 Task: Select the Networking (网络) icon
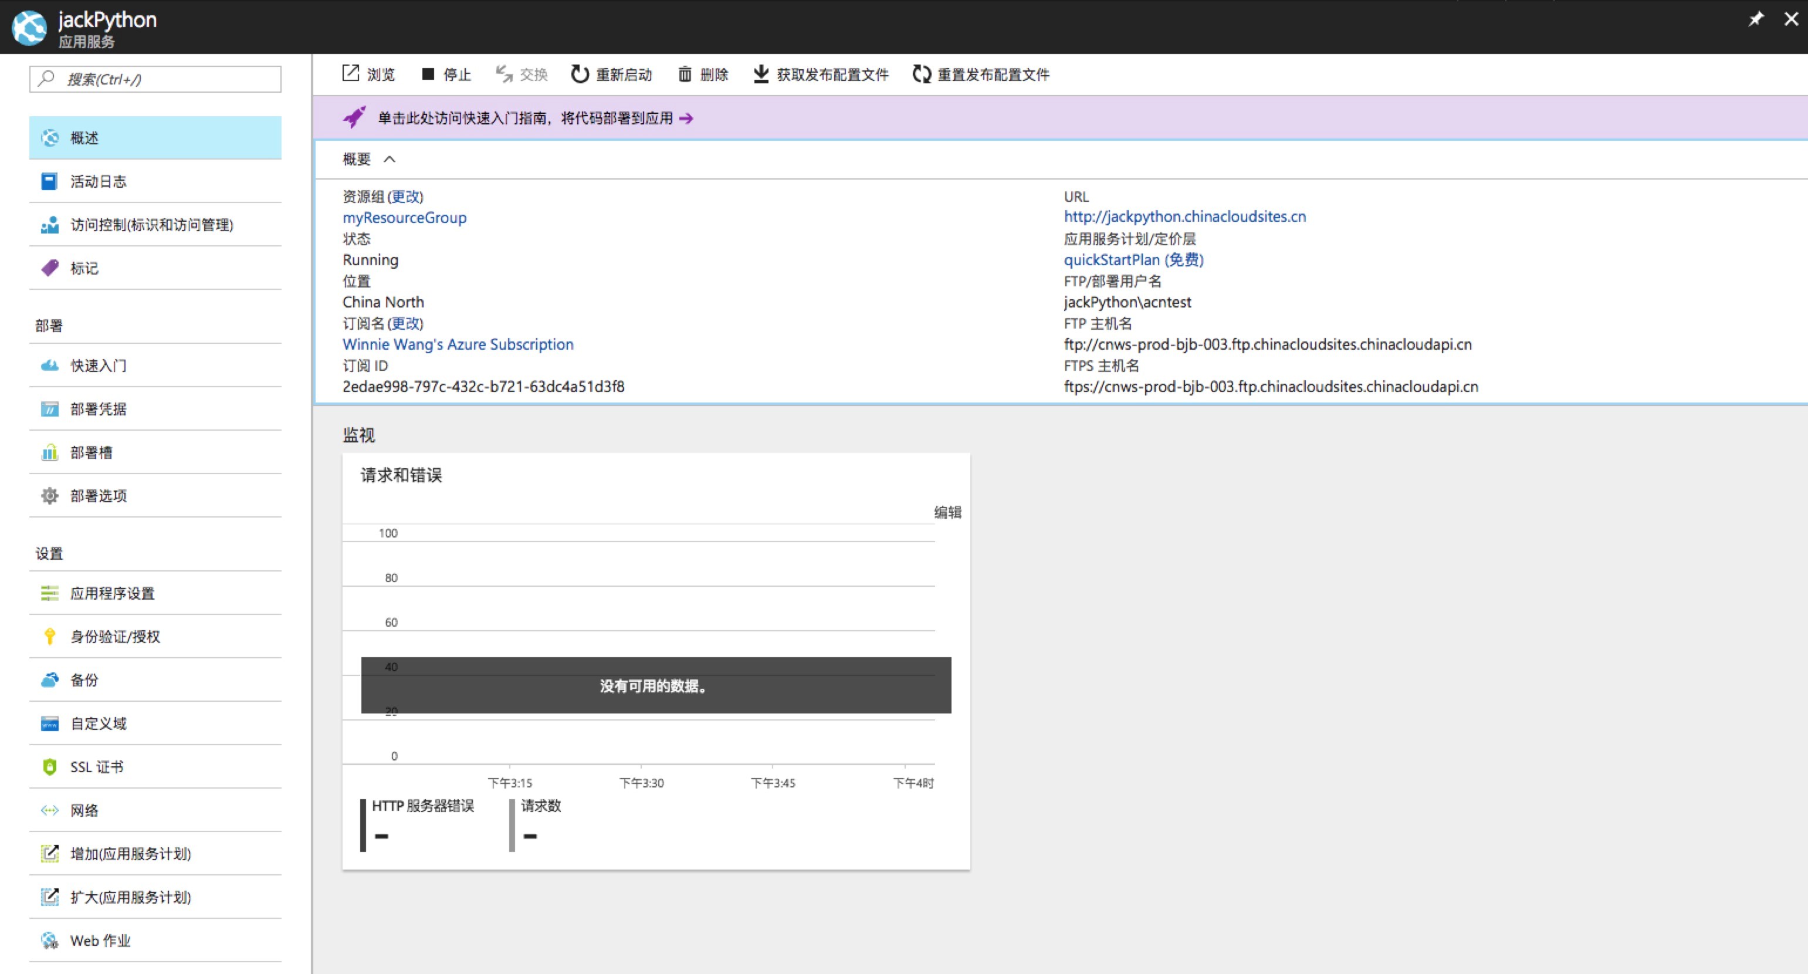point(49,810)
